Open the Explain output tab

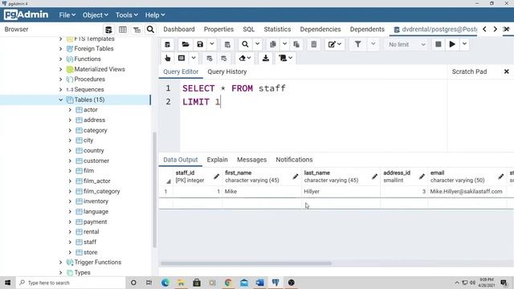pos(217,160)
